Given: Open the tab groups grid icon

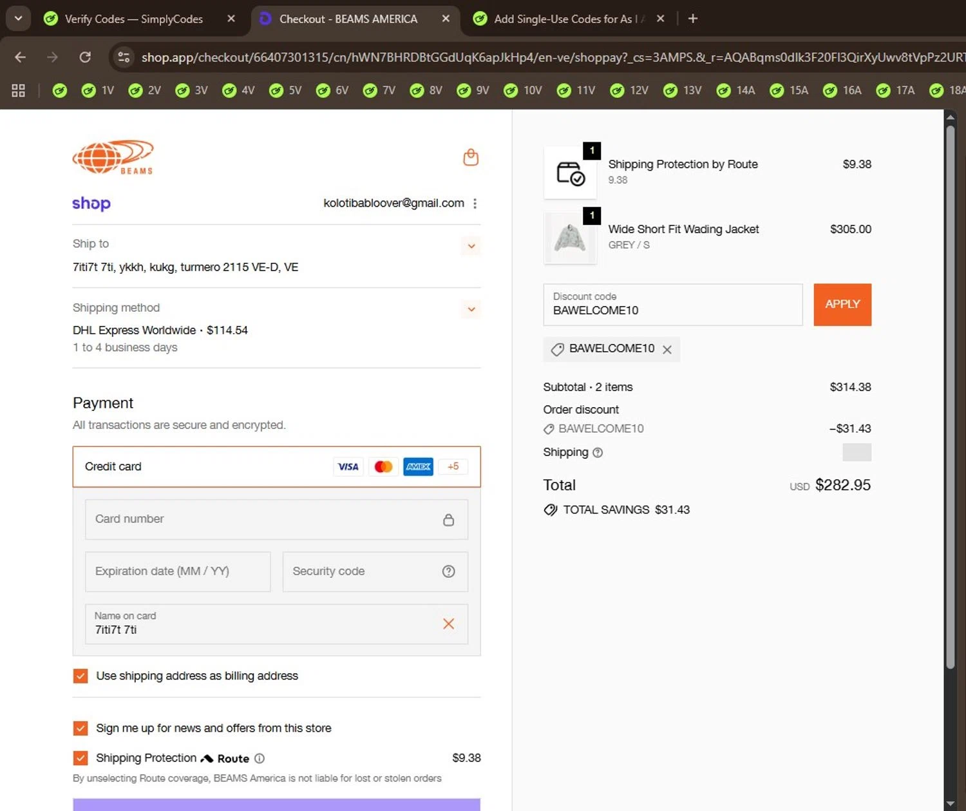Looking at the screenshot, I should pyautogui.click(x=18, y=90).
